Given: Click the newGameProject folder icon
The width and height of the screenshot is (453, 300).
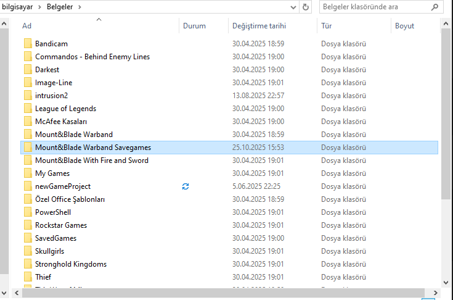Looking at the screenshot, I should pos(28,186).
